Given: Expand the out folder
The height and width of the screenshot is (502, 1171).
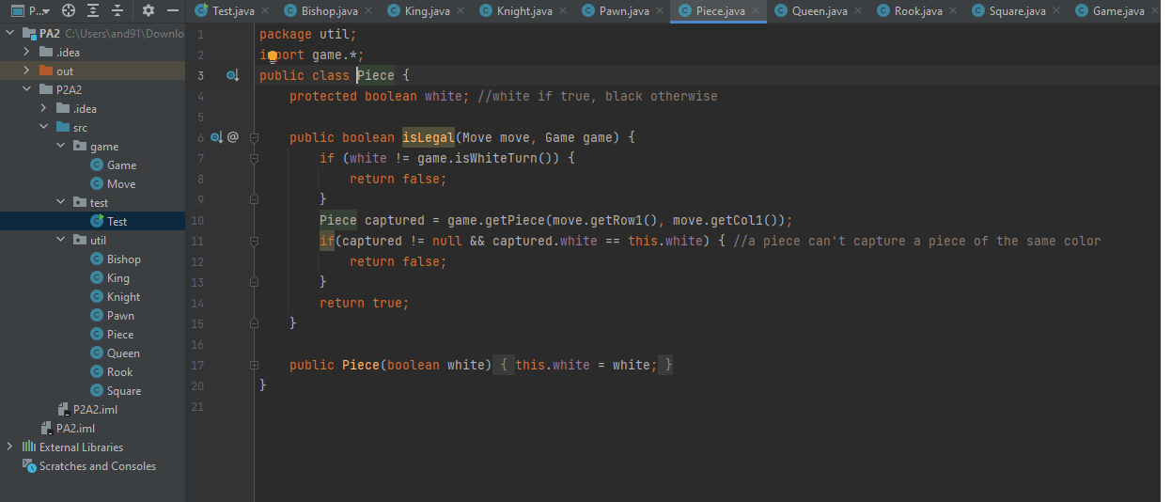Looking at the screenshot, I should [x=27, y=71].
